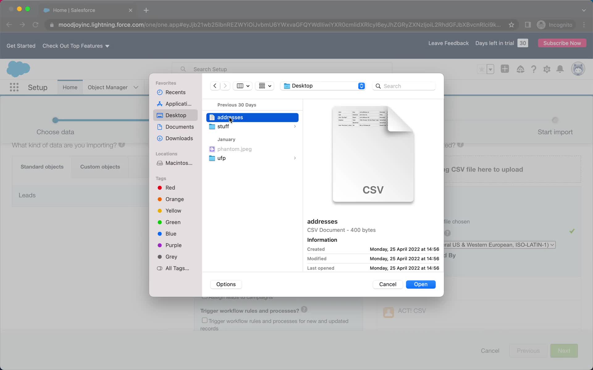
Task: Open Chrome's three-dot menu
Action: click(584, 25)
